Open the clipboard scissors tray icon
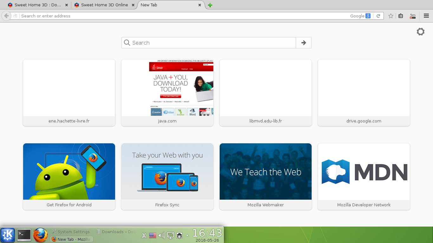433x243 pixels. 144,235
